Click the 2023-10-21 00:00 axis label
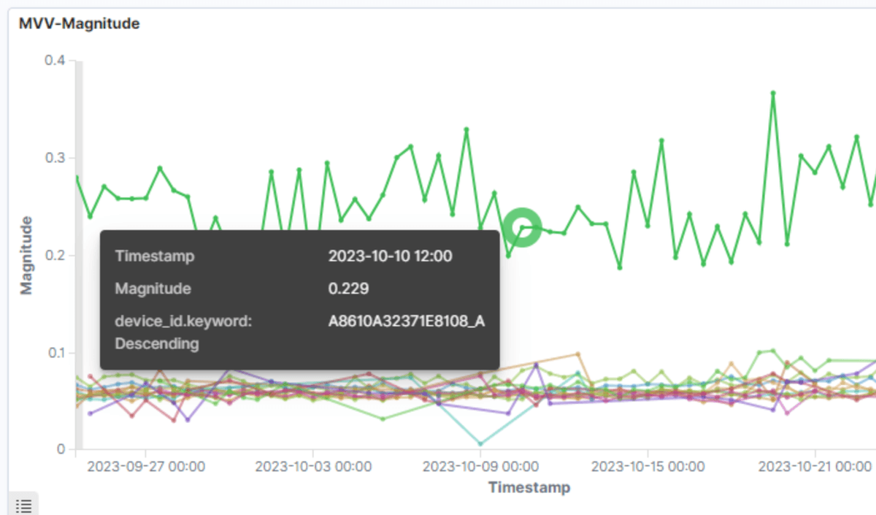Screen dimensions: 876x515 tap(815, 467)
